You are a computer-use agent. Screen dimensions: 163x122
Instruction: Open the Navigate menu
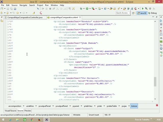[x=23, y=5]
